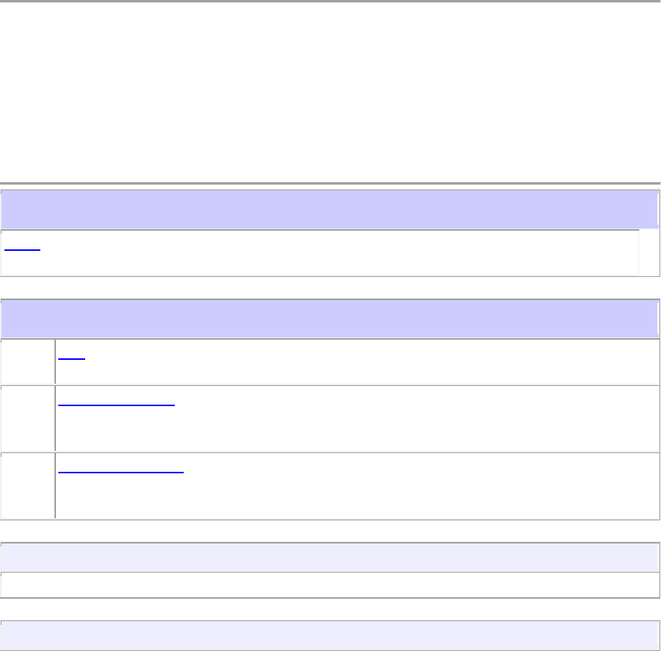
Task: Click the narrow left cell of second table's first row
Action: 28,361
